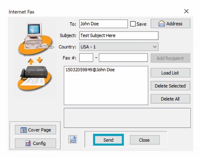Click the Fax # area code field
This screenshot has height=158, width=201.
[86, 58]
